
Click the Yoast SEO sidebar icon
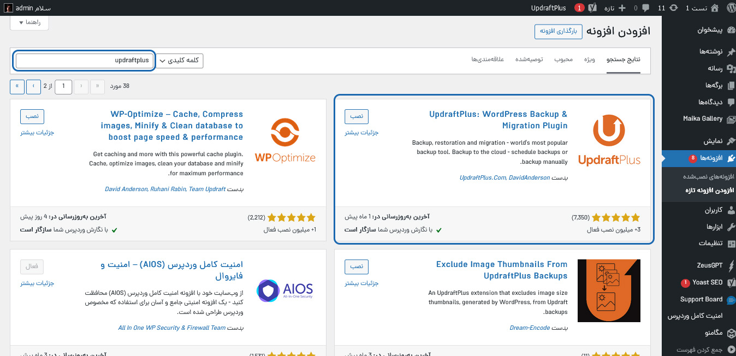[x=731, y=282]
